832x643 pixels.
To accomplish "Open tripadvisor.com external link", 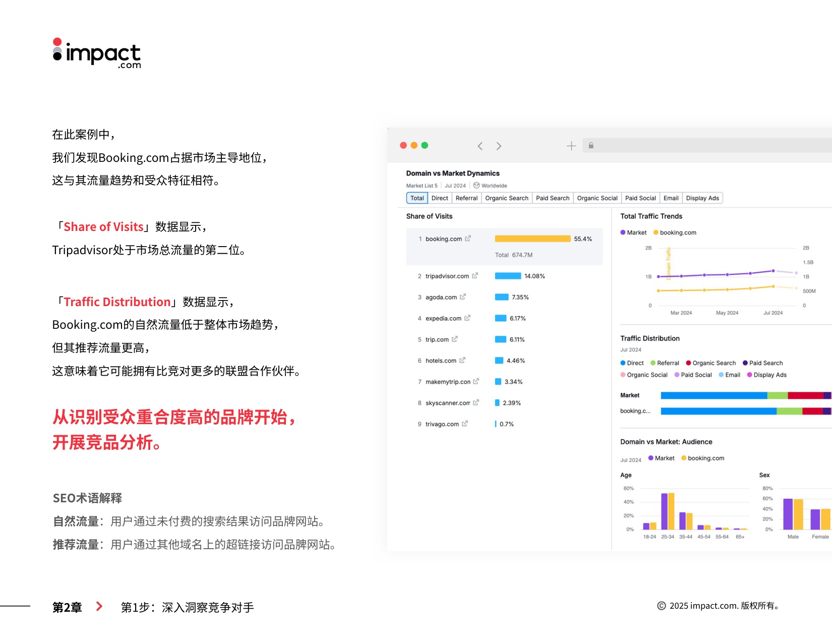I will pos(475,276).
